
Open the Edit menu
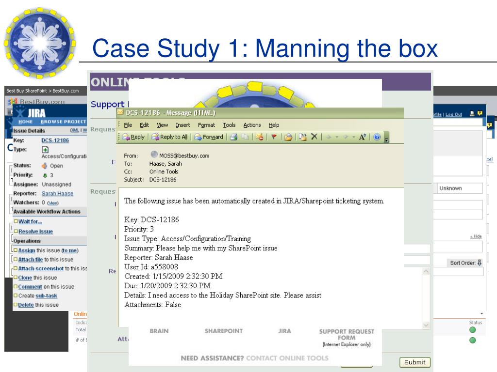(x=144, y=125)
